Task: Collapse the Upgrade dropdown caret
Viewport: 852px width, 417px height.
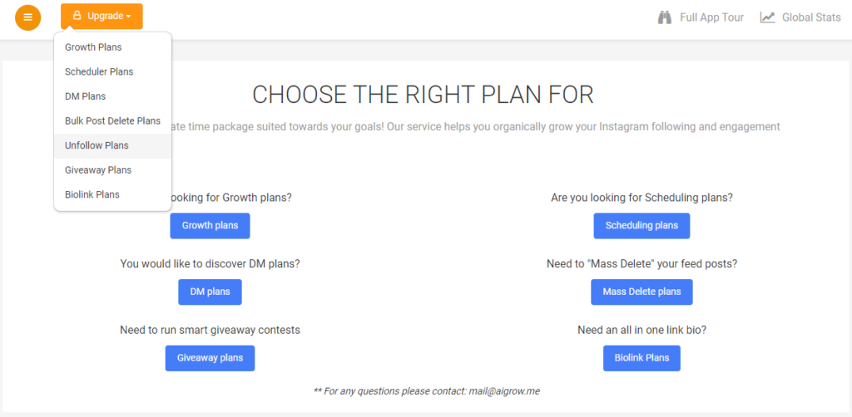Action: pos(129,17)
